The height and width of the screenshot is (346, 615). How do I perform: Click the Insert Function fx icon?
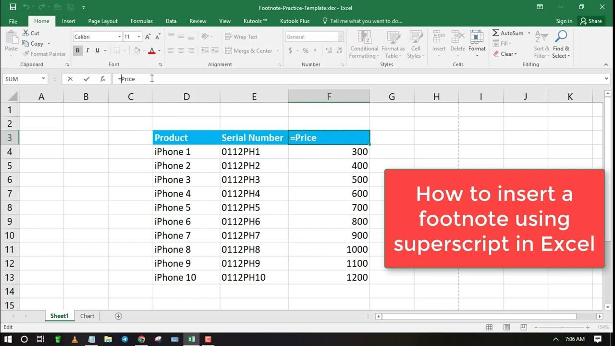click(102, 79)
